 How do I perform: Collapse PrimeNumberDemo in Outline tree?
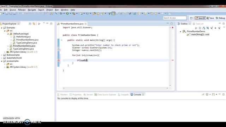[180, 31]
